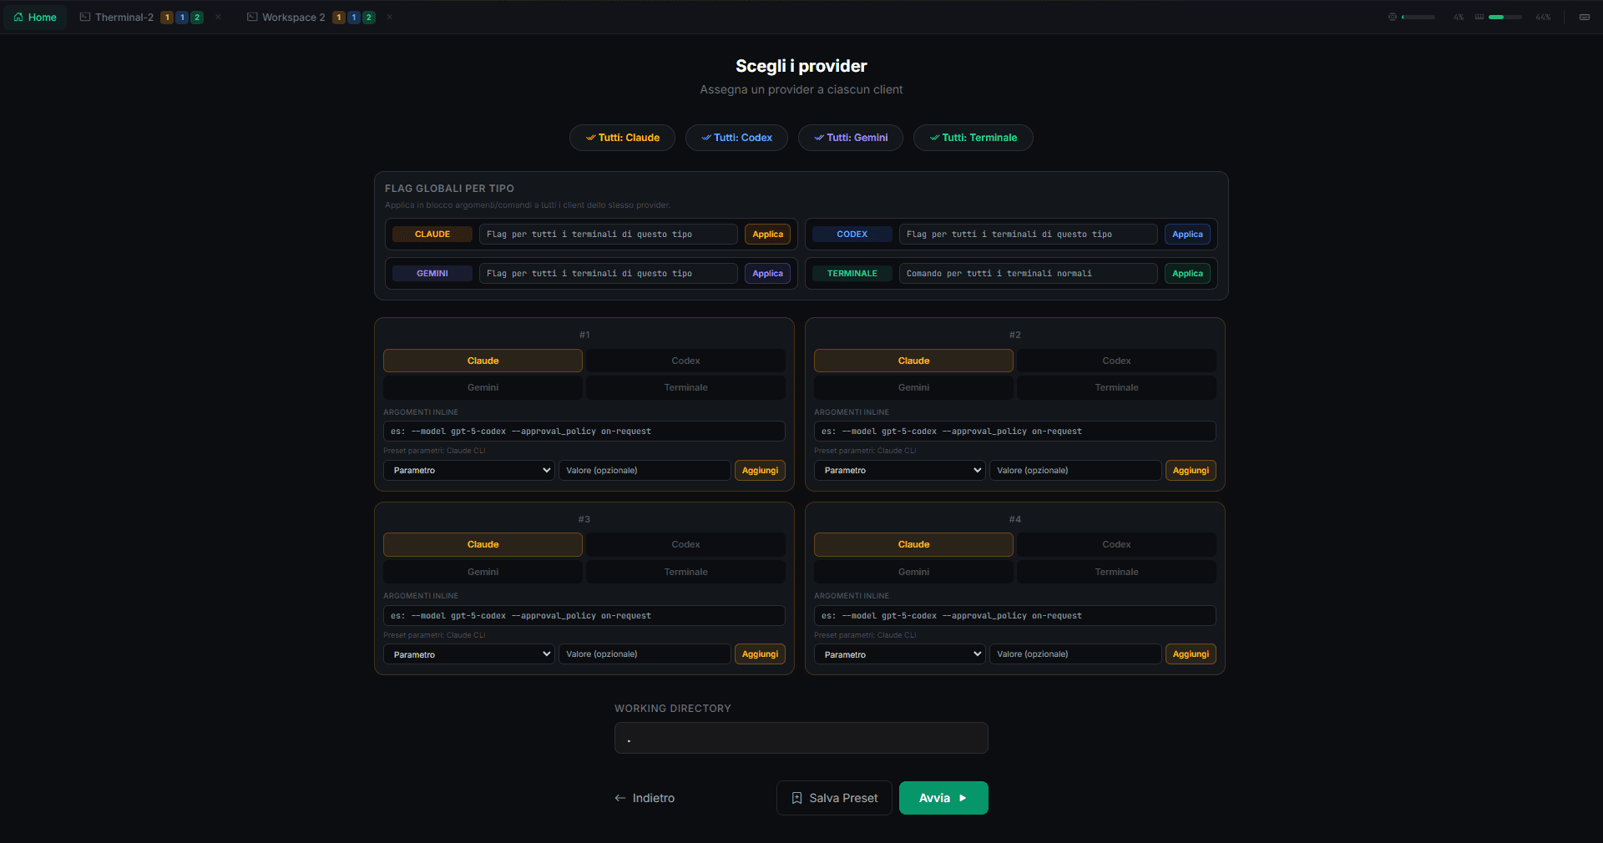Click green badge 2 on Workspace 2 tab
The width and height of the screenshot is (1603, 843).
369,18
